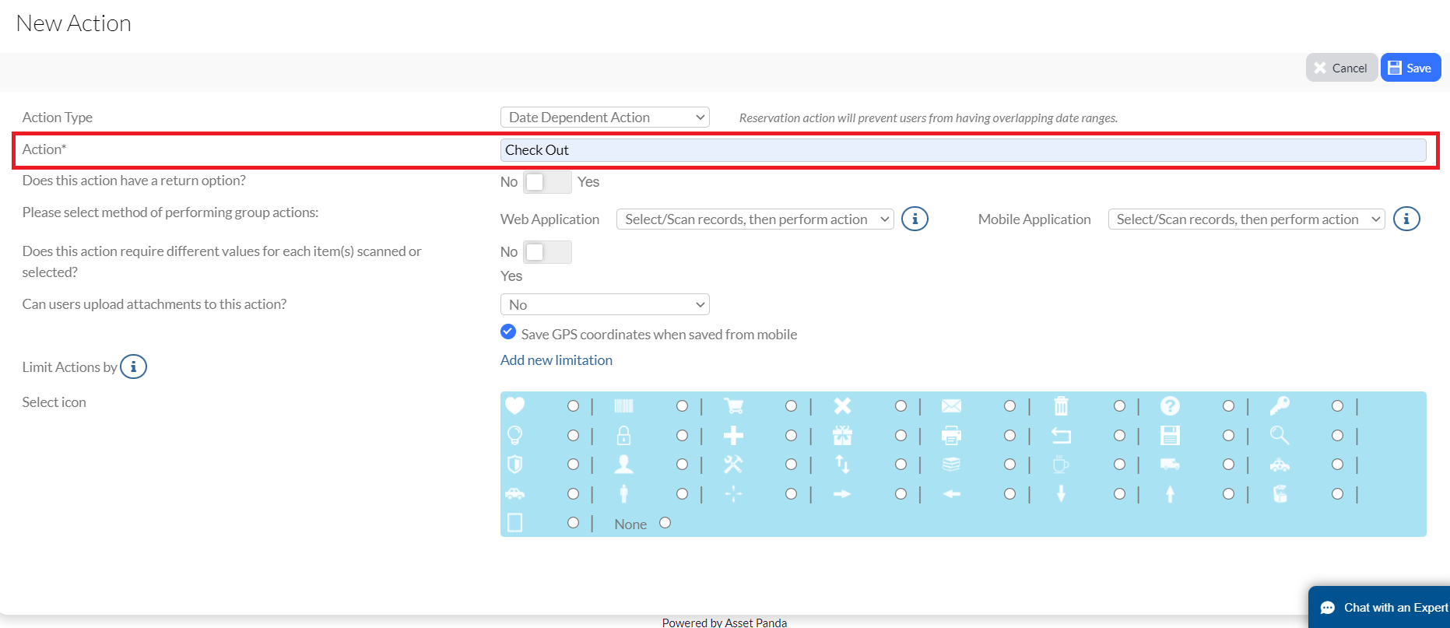Open the Mobile Application method dropdown
This screenshot has height=628, width=1450.
(x=1247, y=219)
